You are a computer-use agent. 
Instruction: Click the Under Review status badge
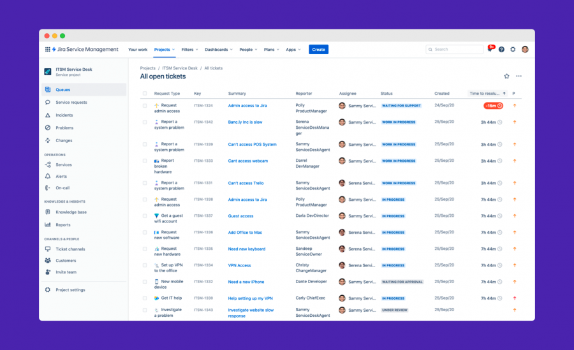[395, 310]
